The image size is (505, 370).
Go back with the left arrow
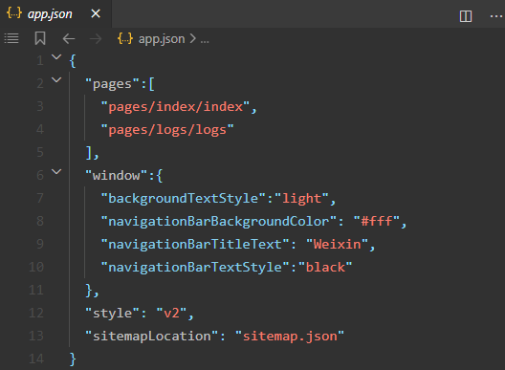pyautogui.click(x=69, y=39)
